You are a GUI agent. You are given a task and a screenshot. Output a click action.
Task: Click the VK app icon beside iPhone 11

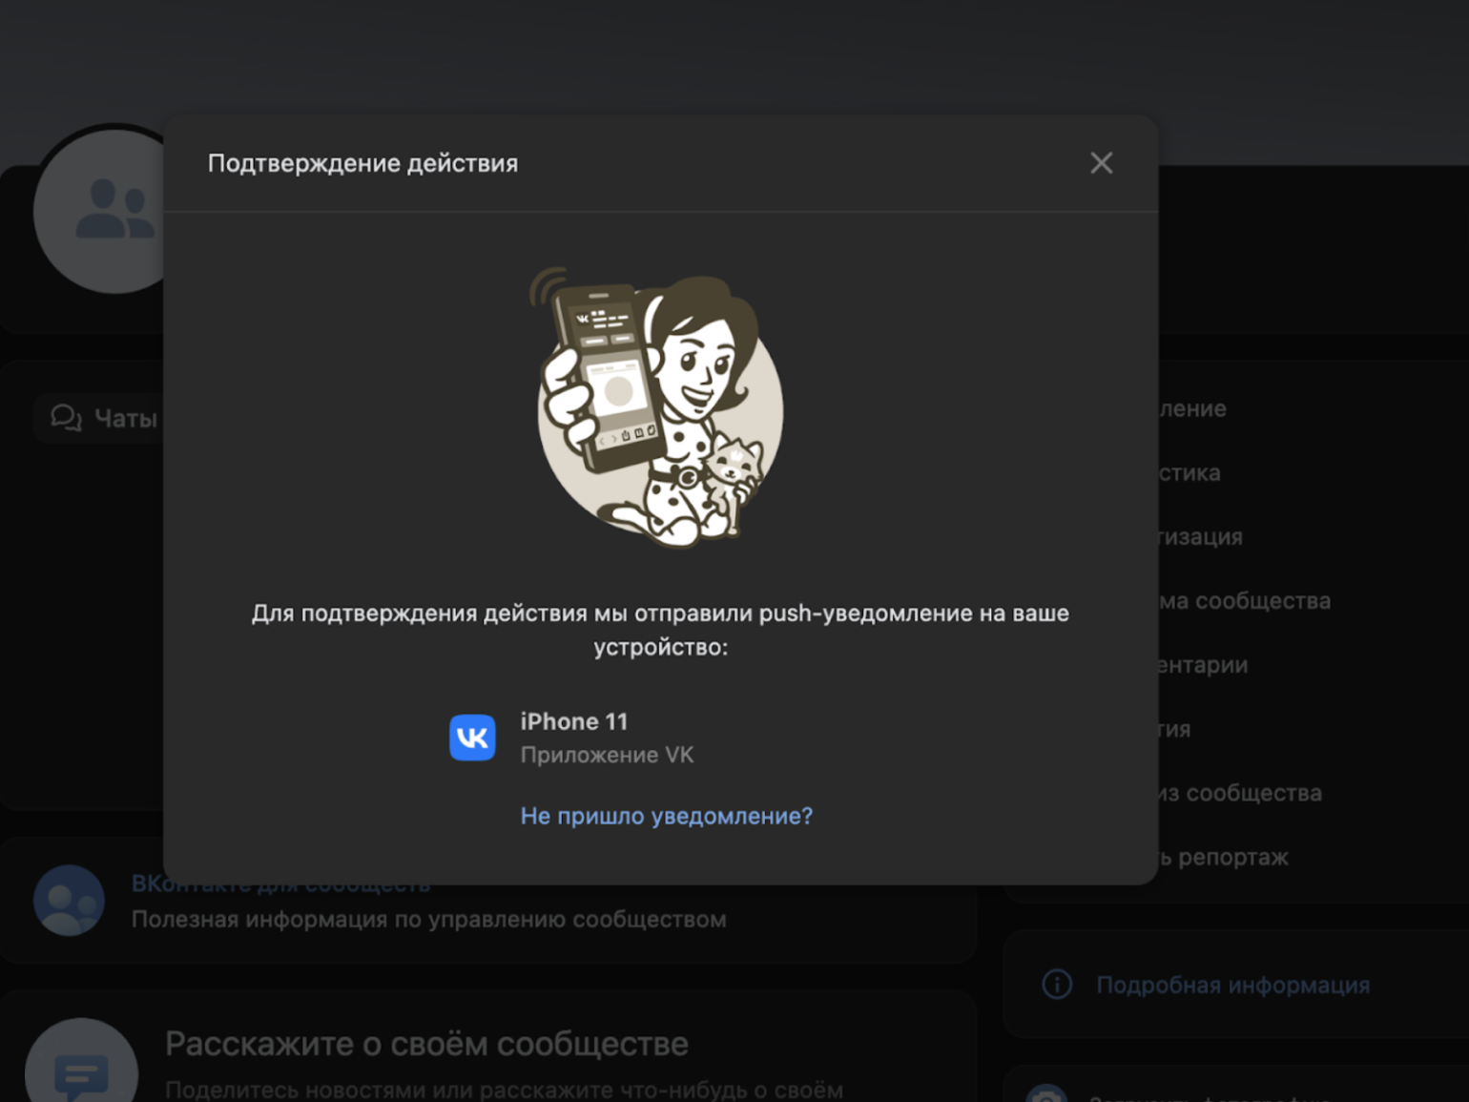(472, 738)
